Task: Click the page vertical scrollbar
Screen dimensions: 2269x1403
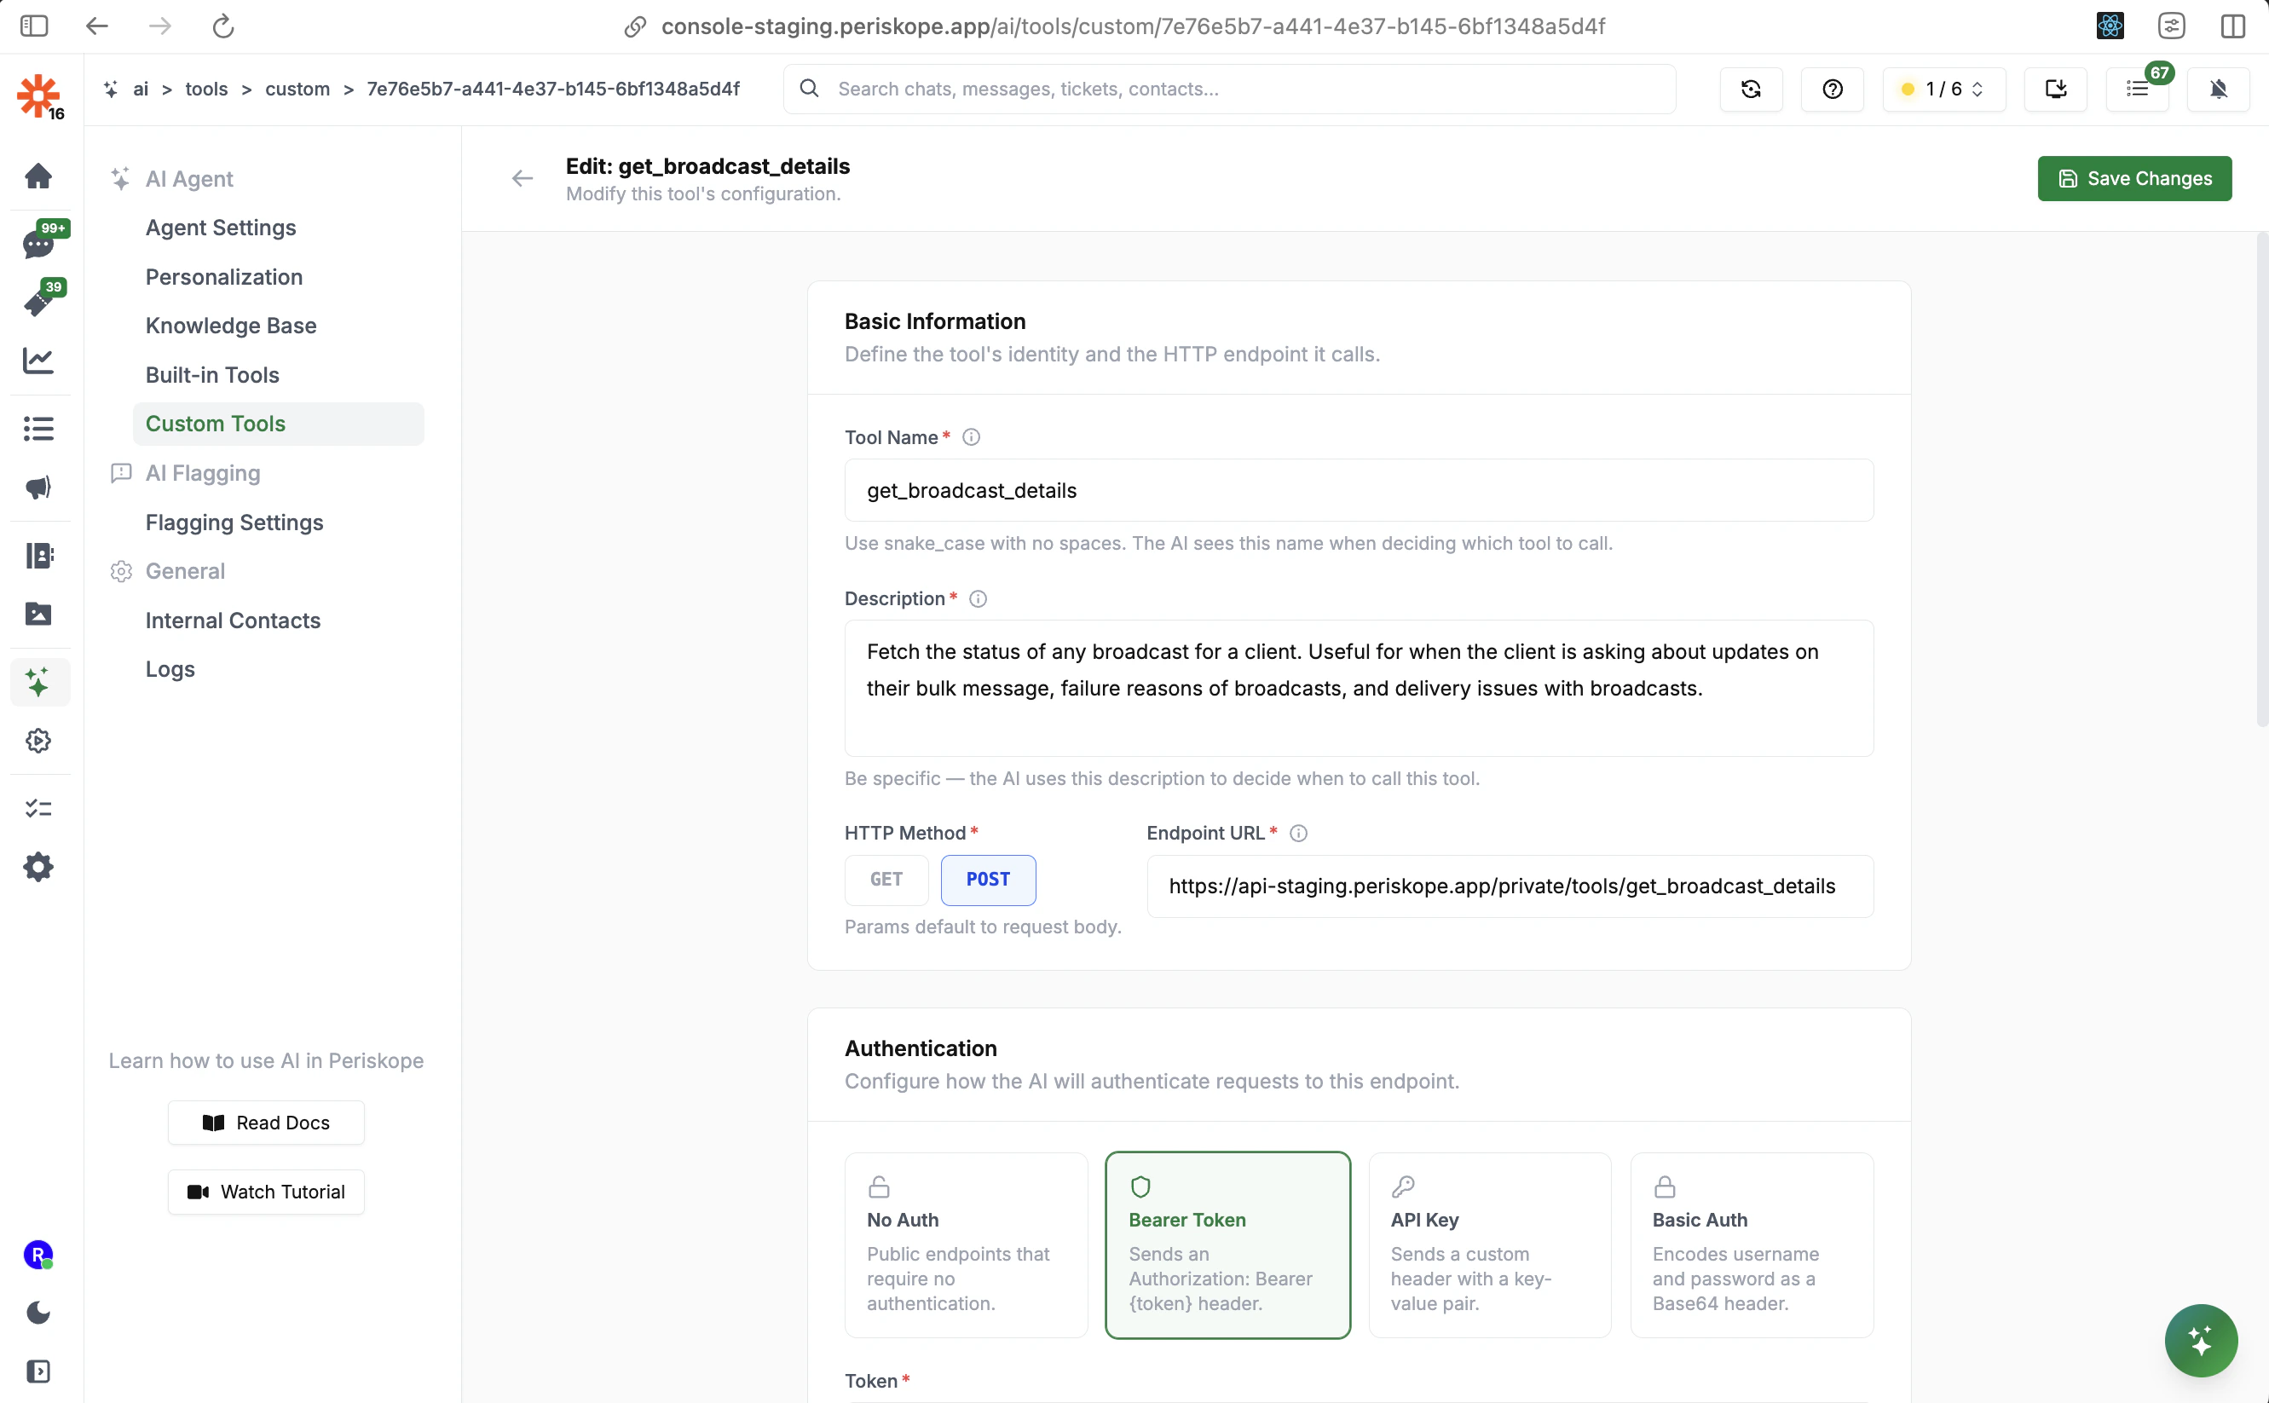Action: point(2261,479)
